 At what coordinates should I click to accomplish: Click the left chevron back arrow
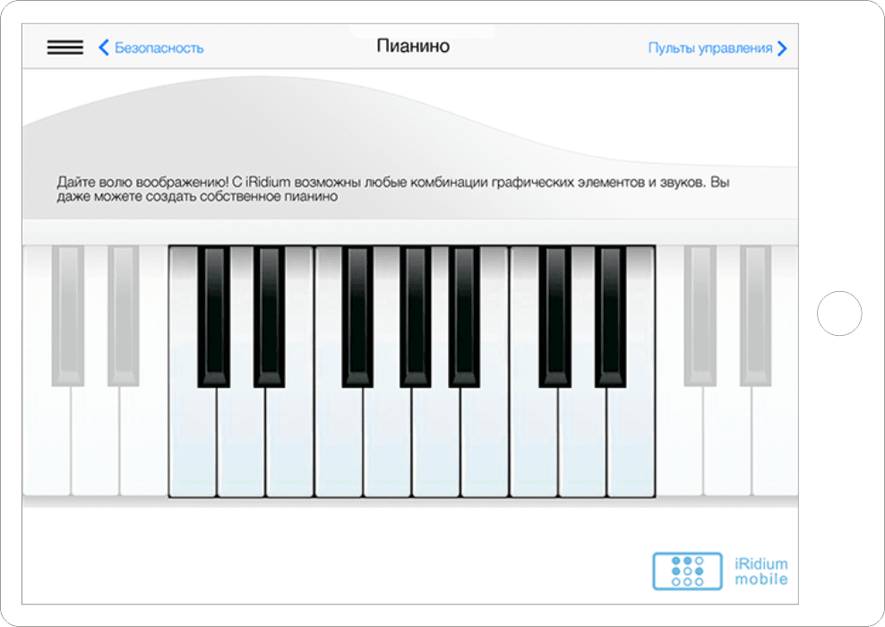(103, 48)
